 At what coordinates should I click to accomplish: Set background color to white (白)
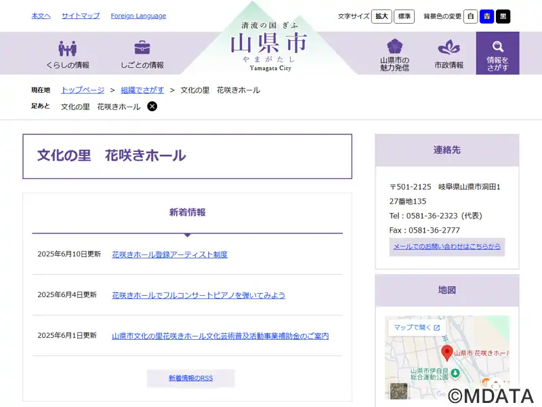tap(470, 16)
